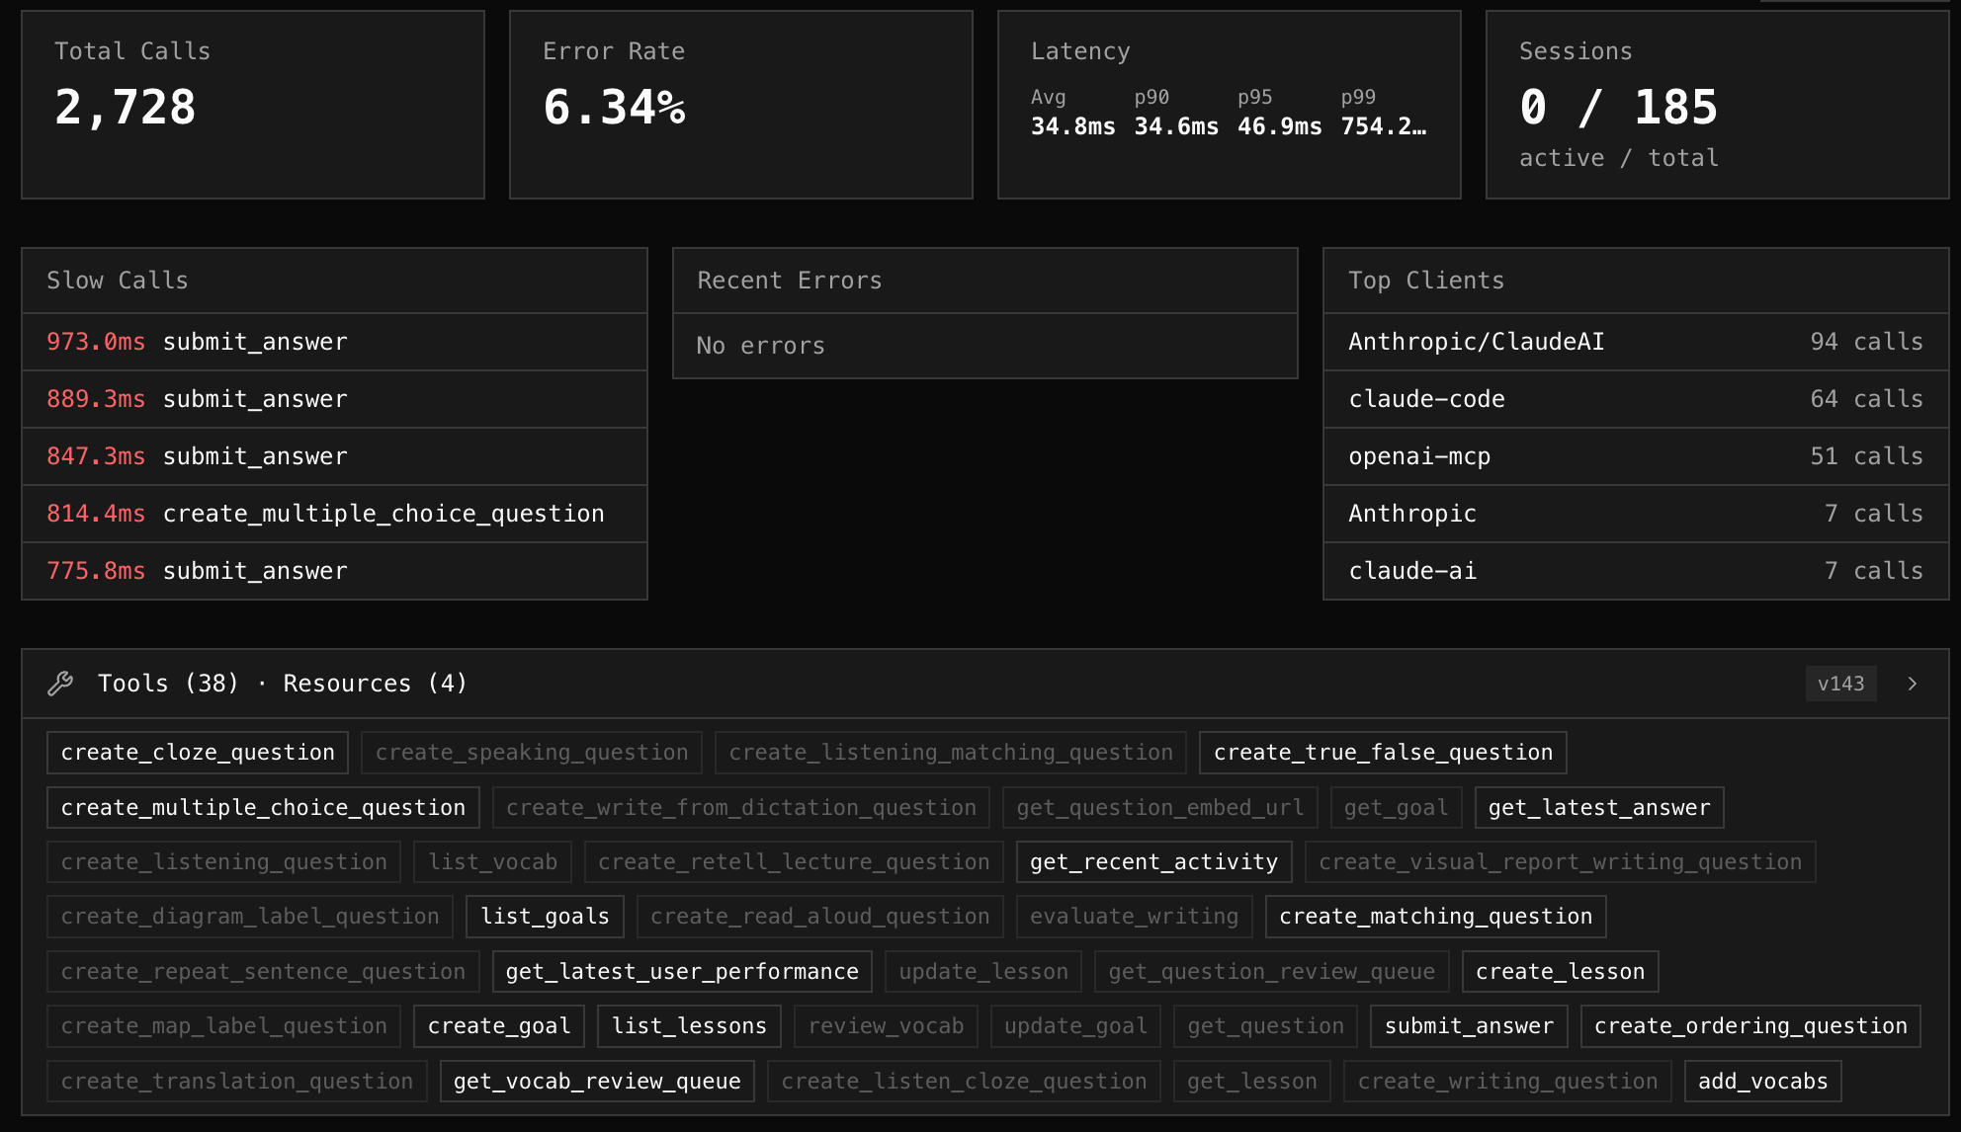
Task: Click the create_ordering_question tool chip
Action: [1750, 1026]
